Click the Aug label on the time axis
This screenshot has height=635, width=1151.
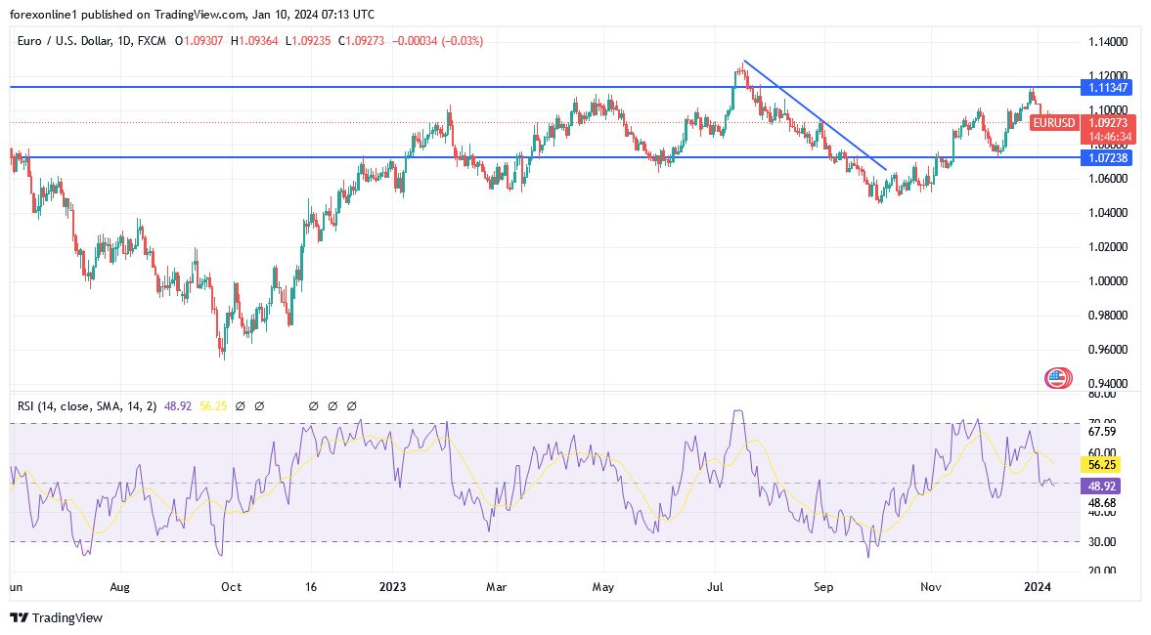pyautogui.click(x=118, y=587)
